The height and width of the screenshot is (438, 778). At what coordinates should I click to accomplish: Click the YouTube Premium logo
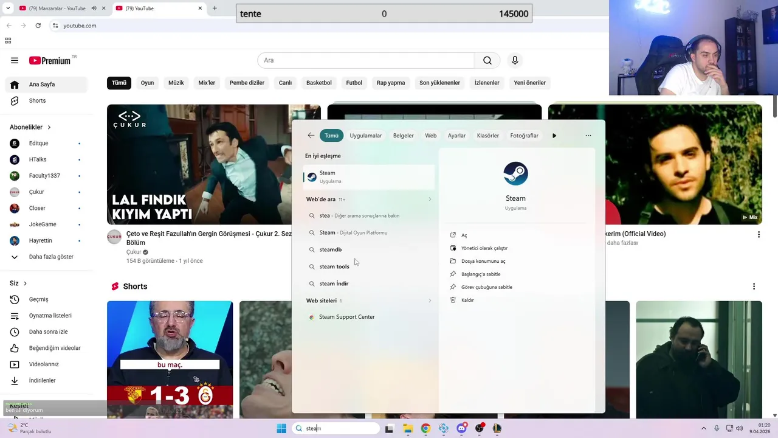[50, 60]
